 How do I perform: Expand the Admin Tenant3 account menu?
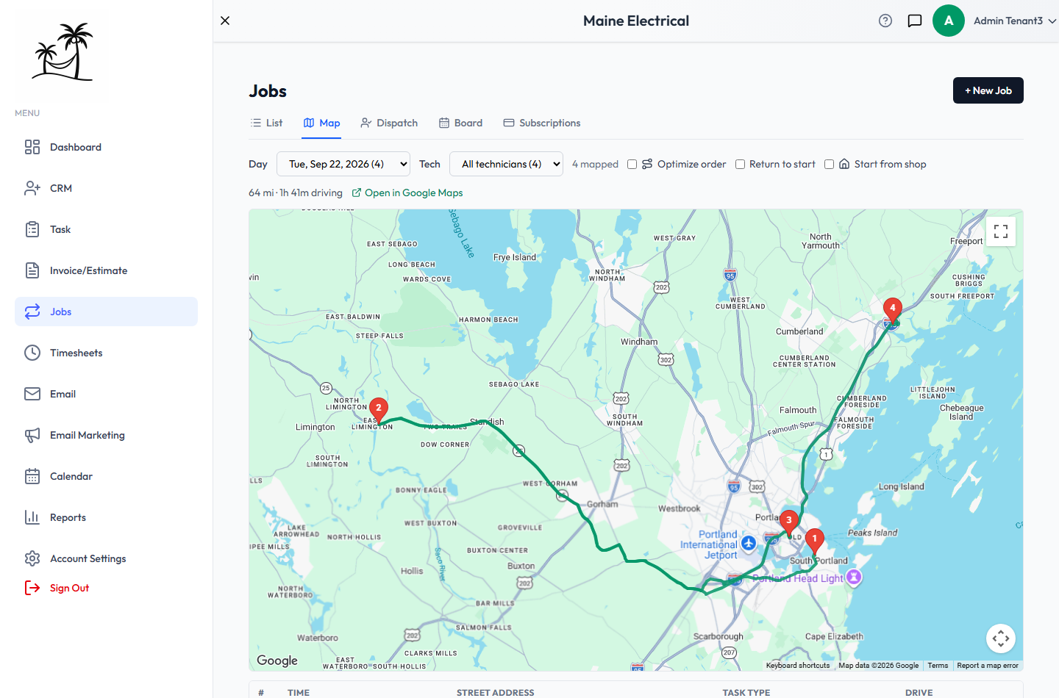coord(1015,21)
